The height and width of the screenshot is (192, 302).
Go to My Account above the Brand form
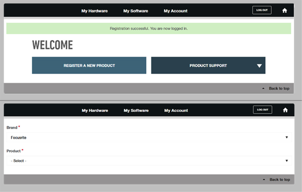coord(176,110)
